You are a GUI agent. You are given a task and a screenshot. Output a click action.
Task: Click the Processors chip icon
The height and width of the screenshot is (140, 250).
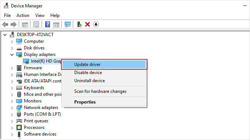click(19, 127)
